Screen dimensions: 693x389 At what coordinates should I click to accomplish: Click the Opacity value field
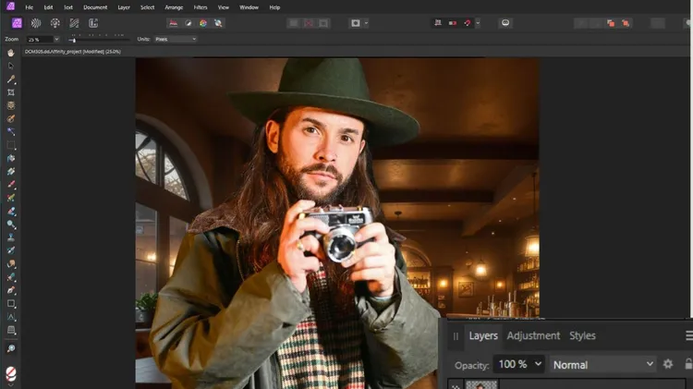513,364
